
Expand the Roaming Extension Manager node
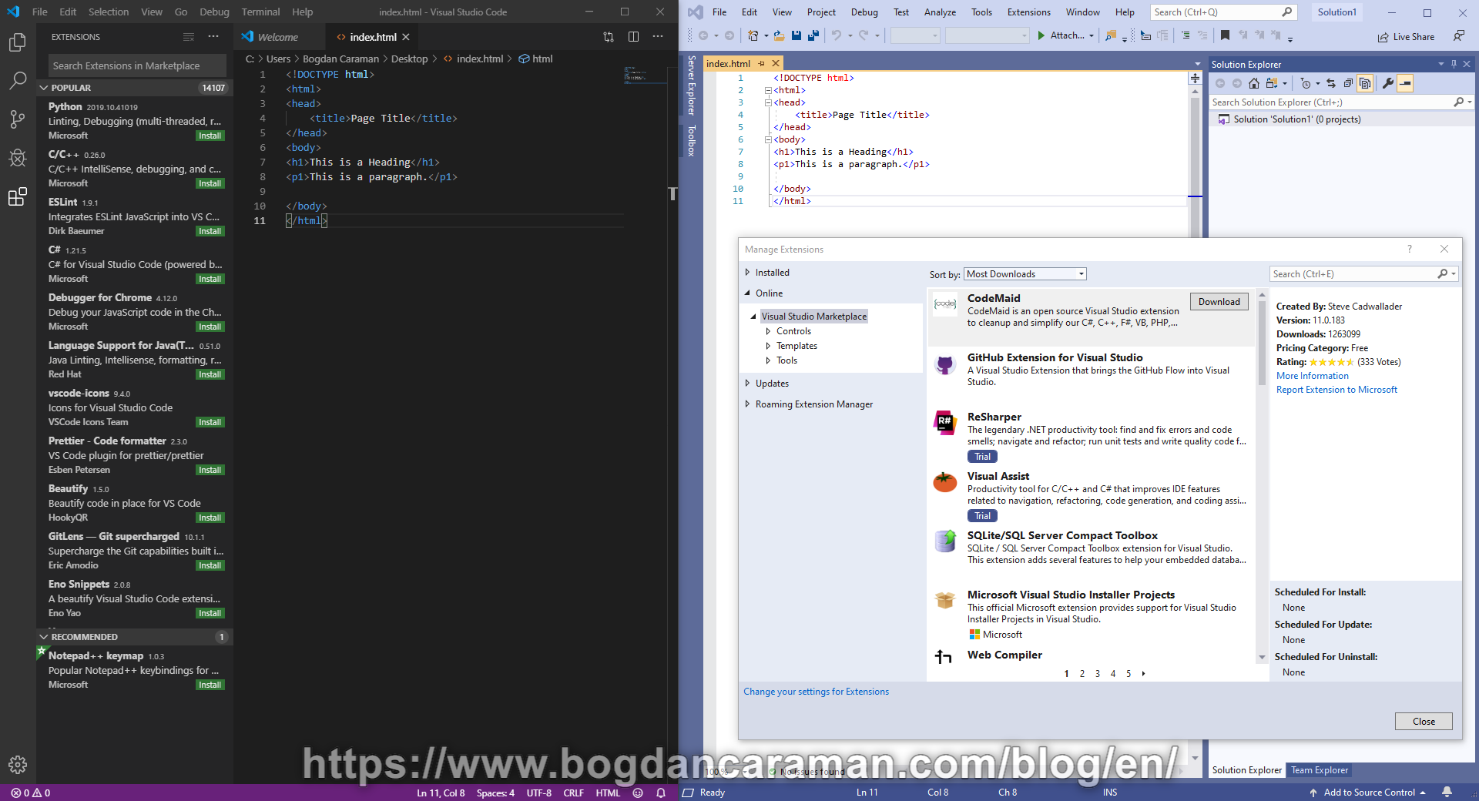747,404
